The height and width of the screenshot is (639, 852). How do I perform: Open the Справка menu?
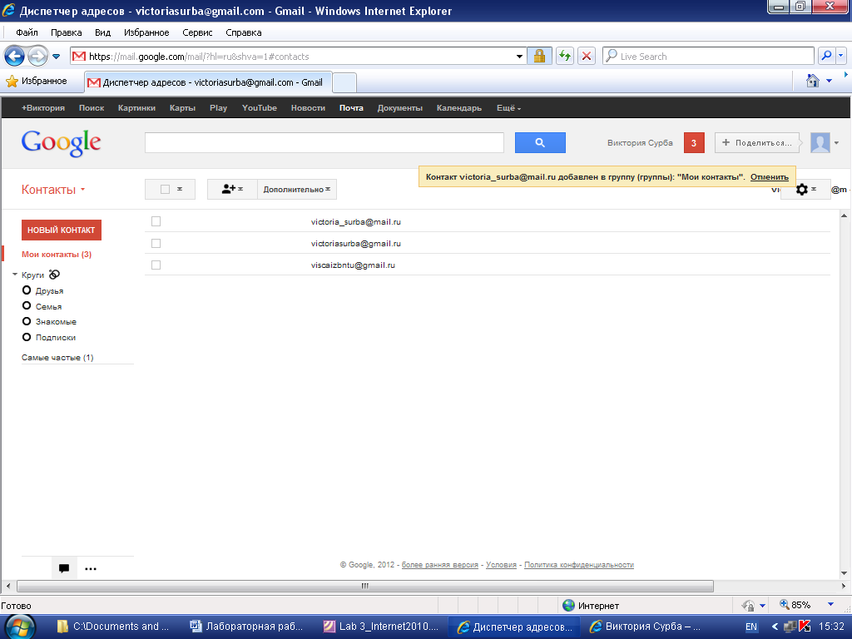pos(244,32)
